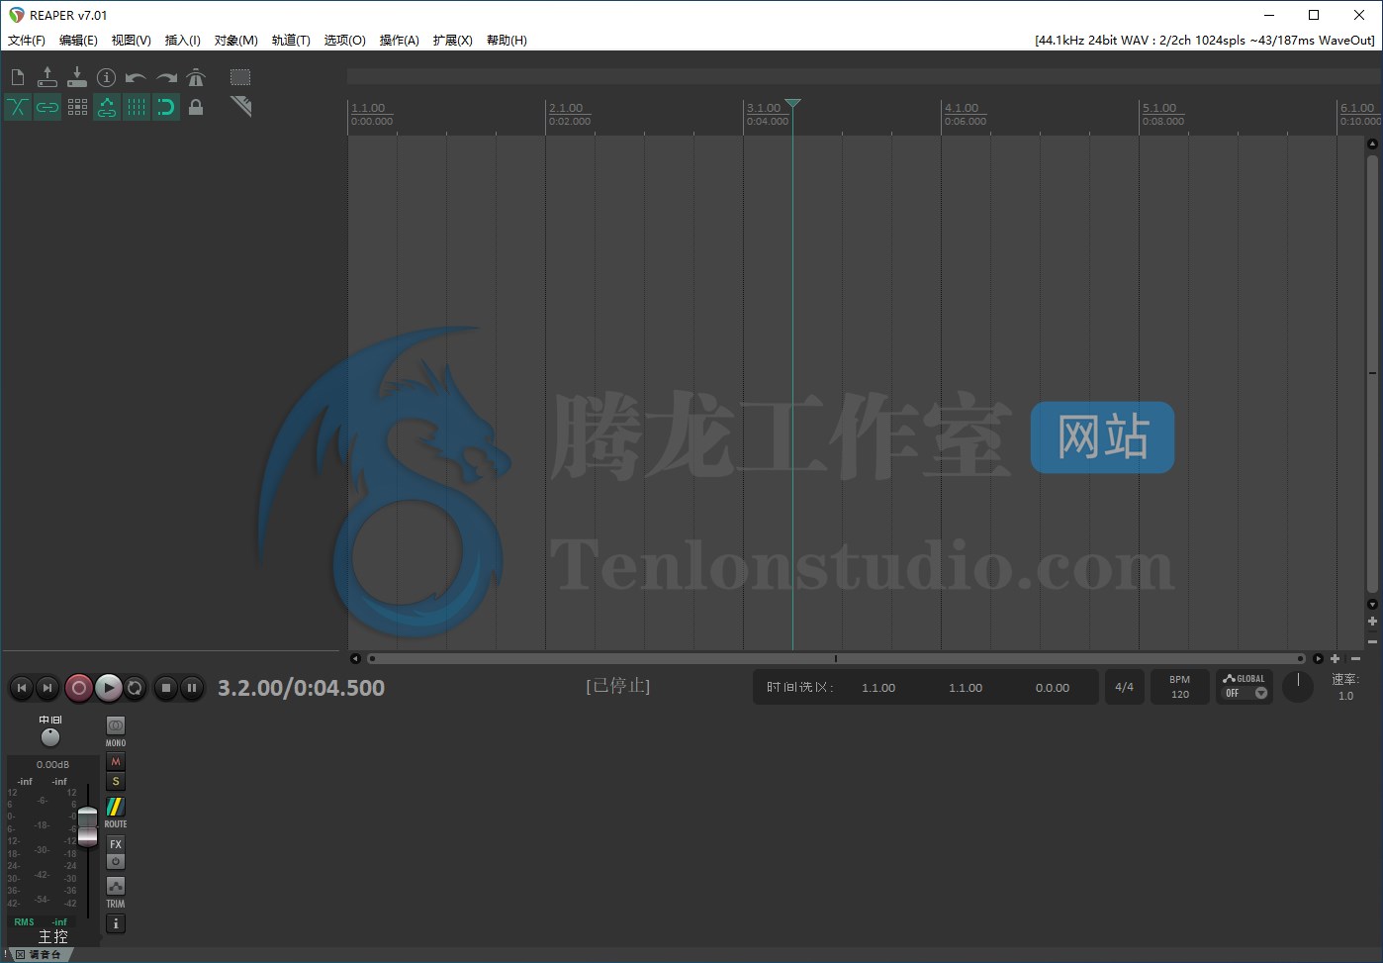Image resolution: width=1383 pixels, height=963 pixels.
Task: Open the 编辑(E) menu
Action: [x=78, y=41]
